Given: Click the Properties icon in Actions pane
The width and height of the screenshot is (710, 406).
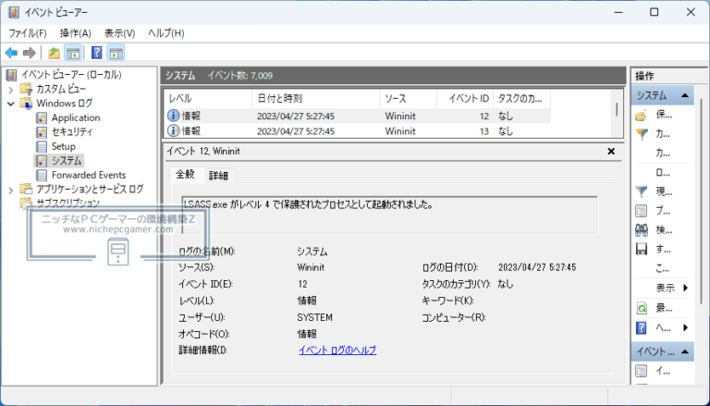Looking at the screenshot, I should tap(641, 210).
